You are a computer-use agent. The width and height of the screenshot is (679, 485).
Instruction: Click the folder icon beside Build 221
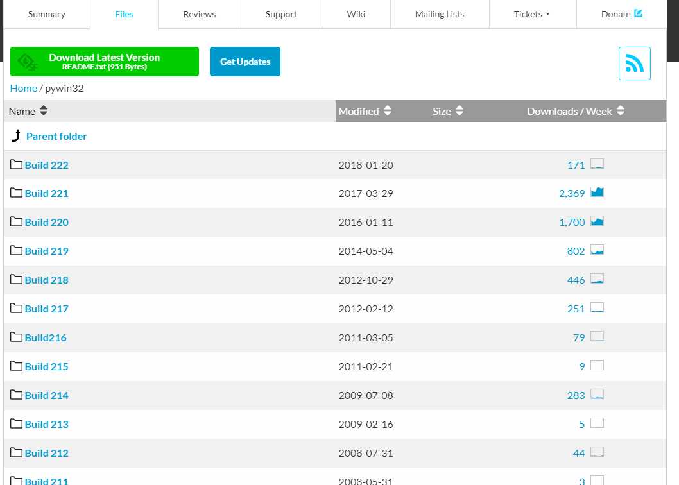tap(16, 192)
